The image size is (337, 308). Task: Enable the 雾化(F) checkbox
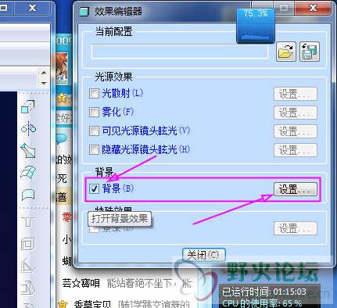pos(94,112)
